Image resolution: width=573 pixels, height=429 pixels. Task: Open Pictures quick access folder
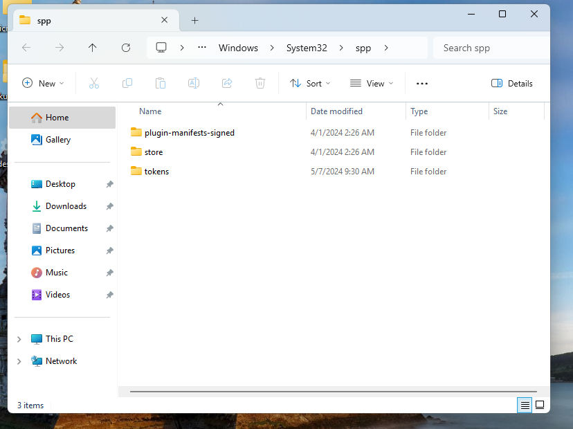coord(62,250)
